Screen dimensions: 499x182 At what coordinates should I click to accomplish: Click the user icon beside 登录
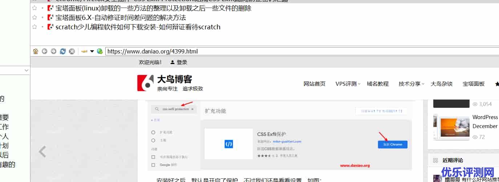click(x=172, y=62)
